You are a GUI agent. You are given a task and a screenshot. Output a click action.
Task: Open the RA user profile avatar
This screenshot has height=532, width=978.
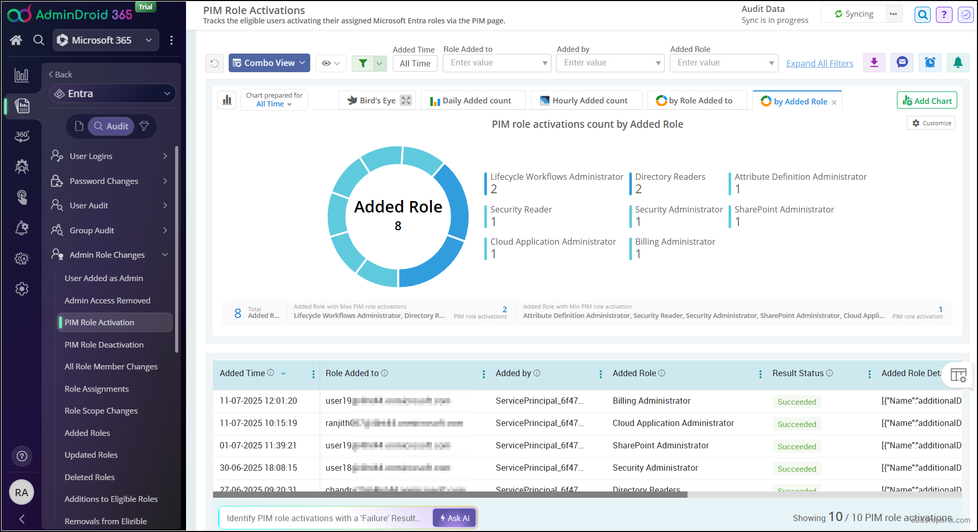pyautogui.click(x=22, y=493)
